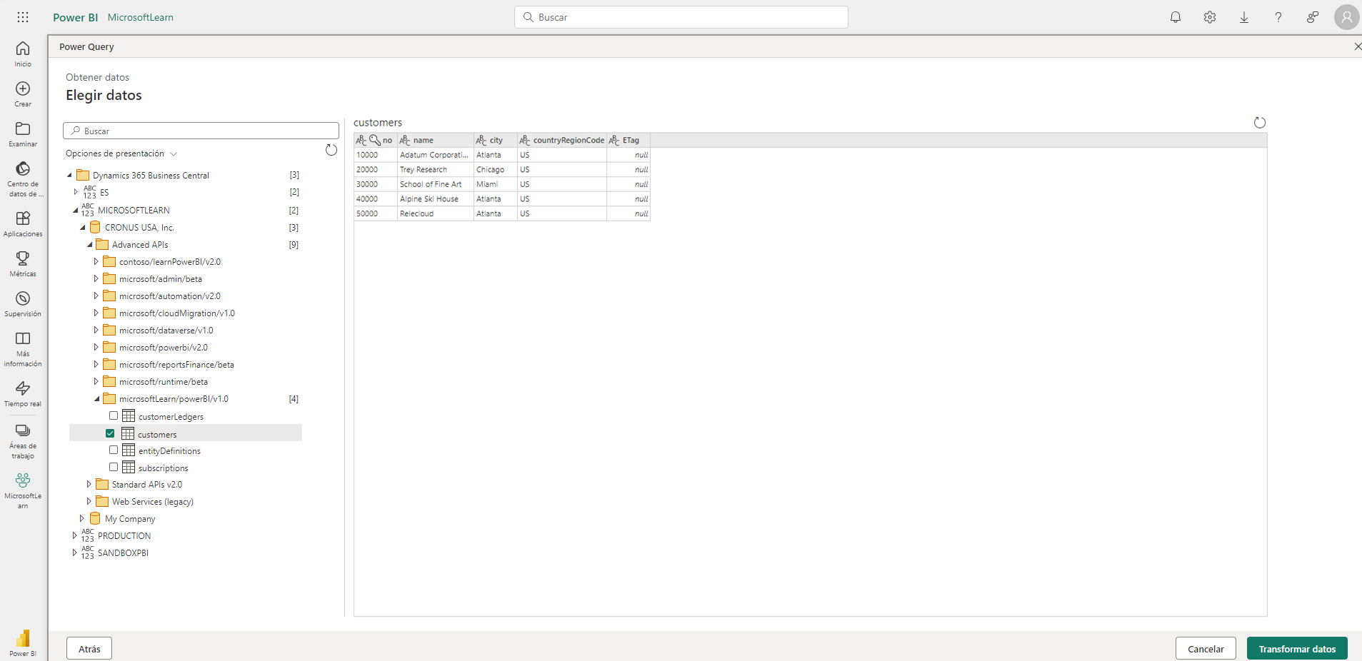Open Más información in the sidebar

pyautogui.click(x=23, y=349)
